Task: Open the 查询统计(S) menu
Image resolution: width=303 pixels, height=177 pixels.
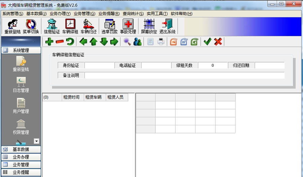Action: click(133, 13)
